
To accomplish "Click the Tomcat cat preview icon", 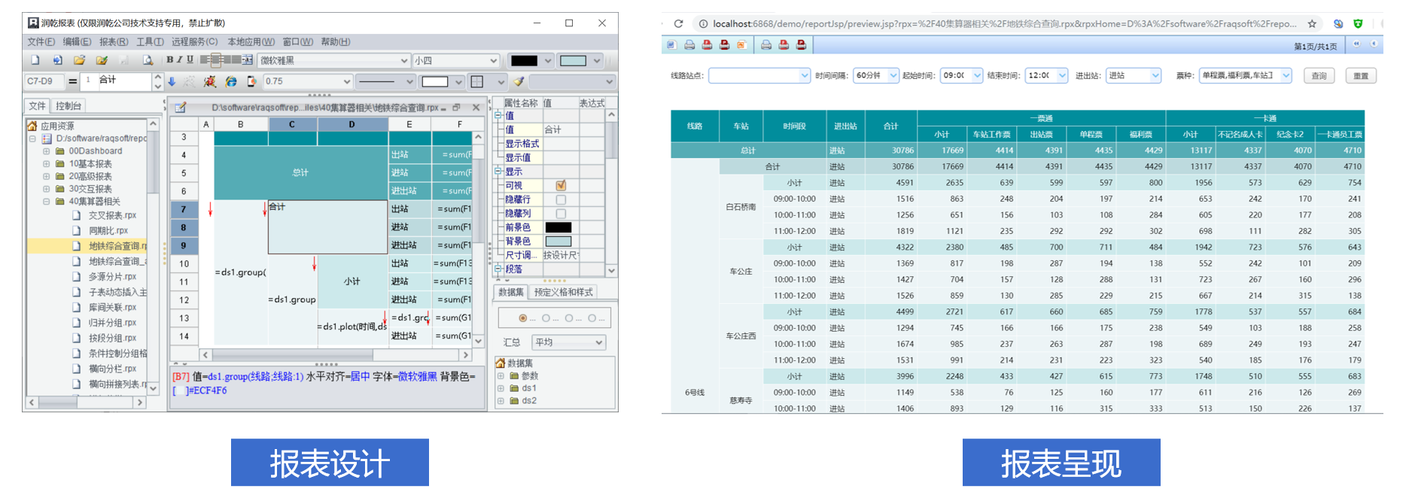I will (210, 81).
